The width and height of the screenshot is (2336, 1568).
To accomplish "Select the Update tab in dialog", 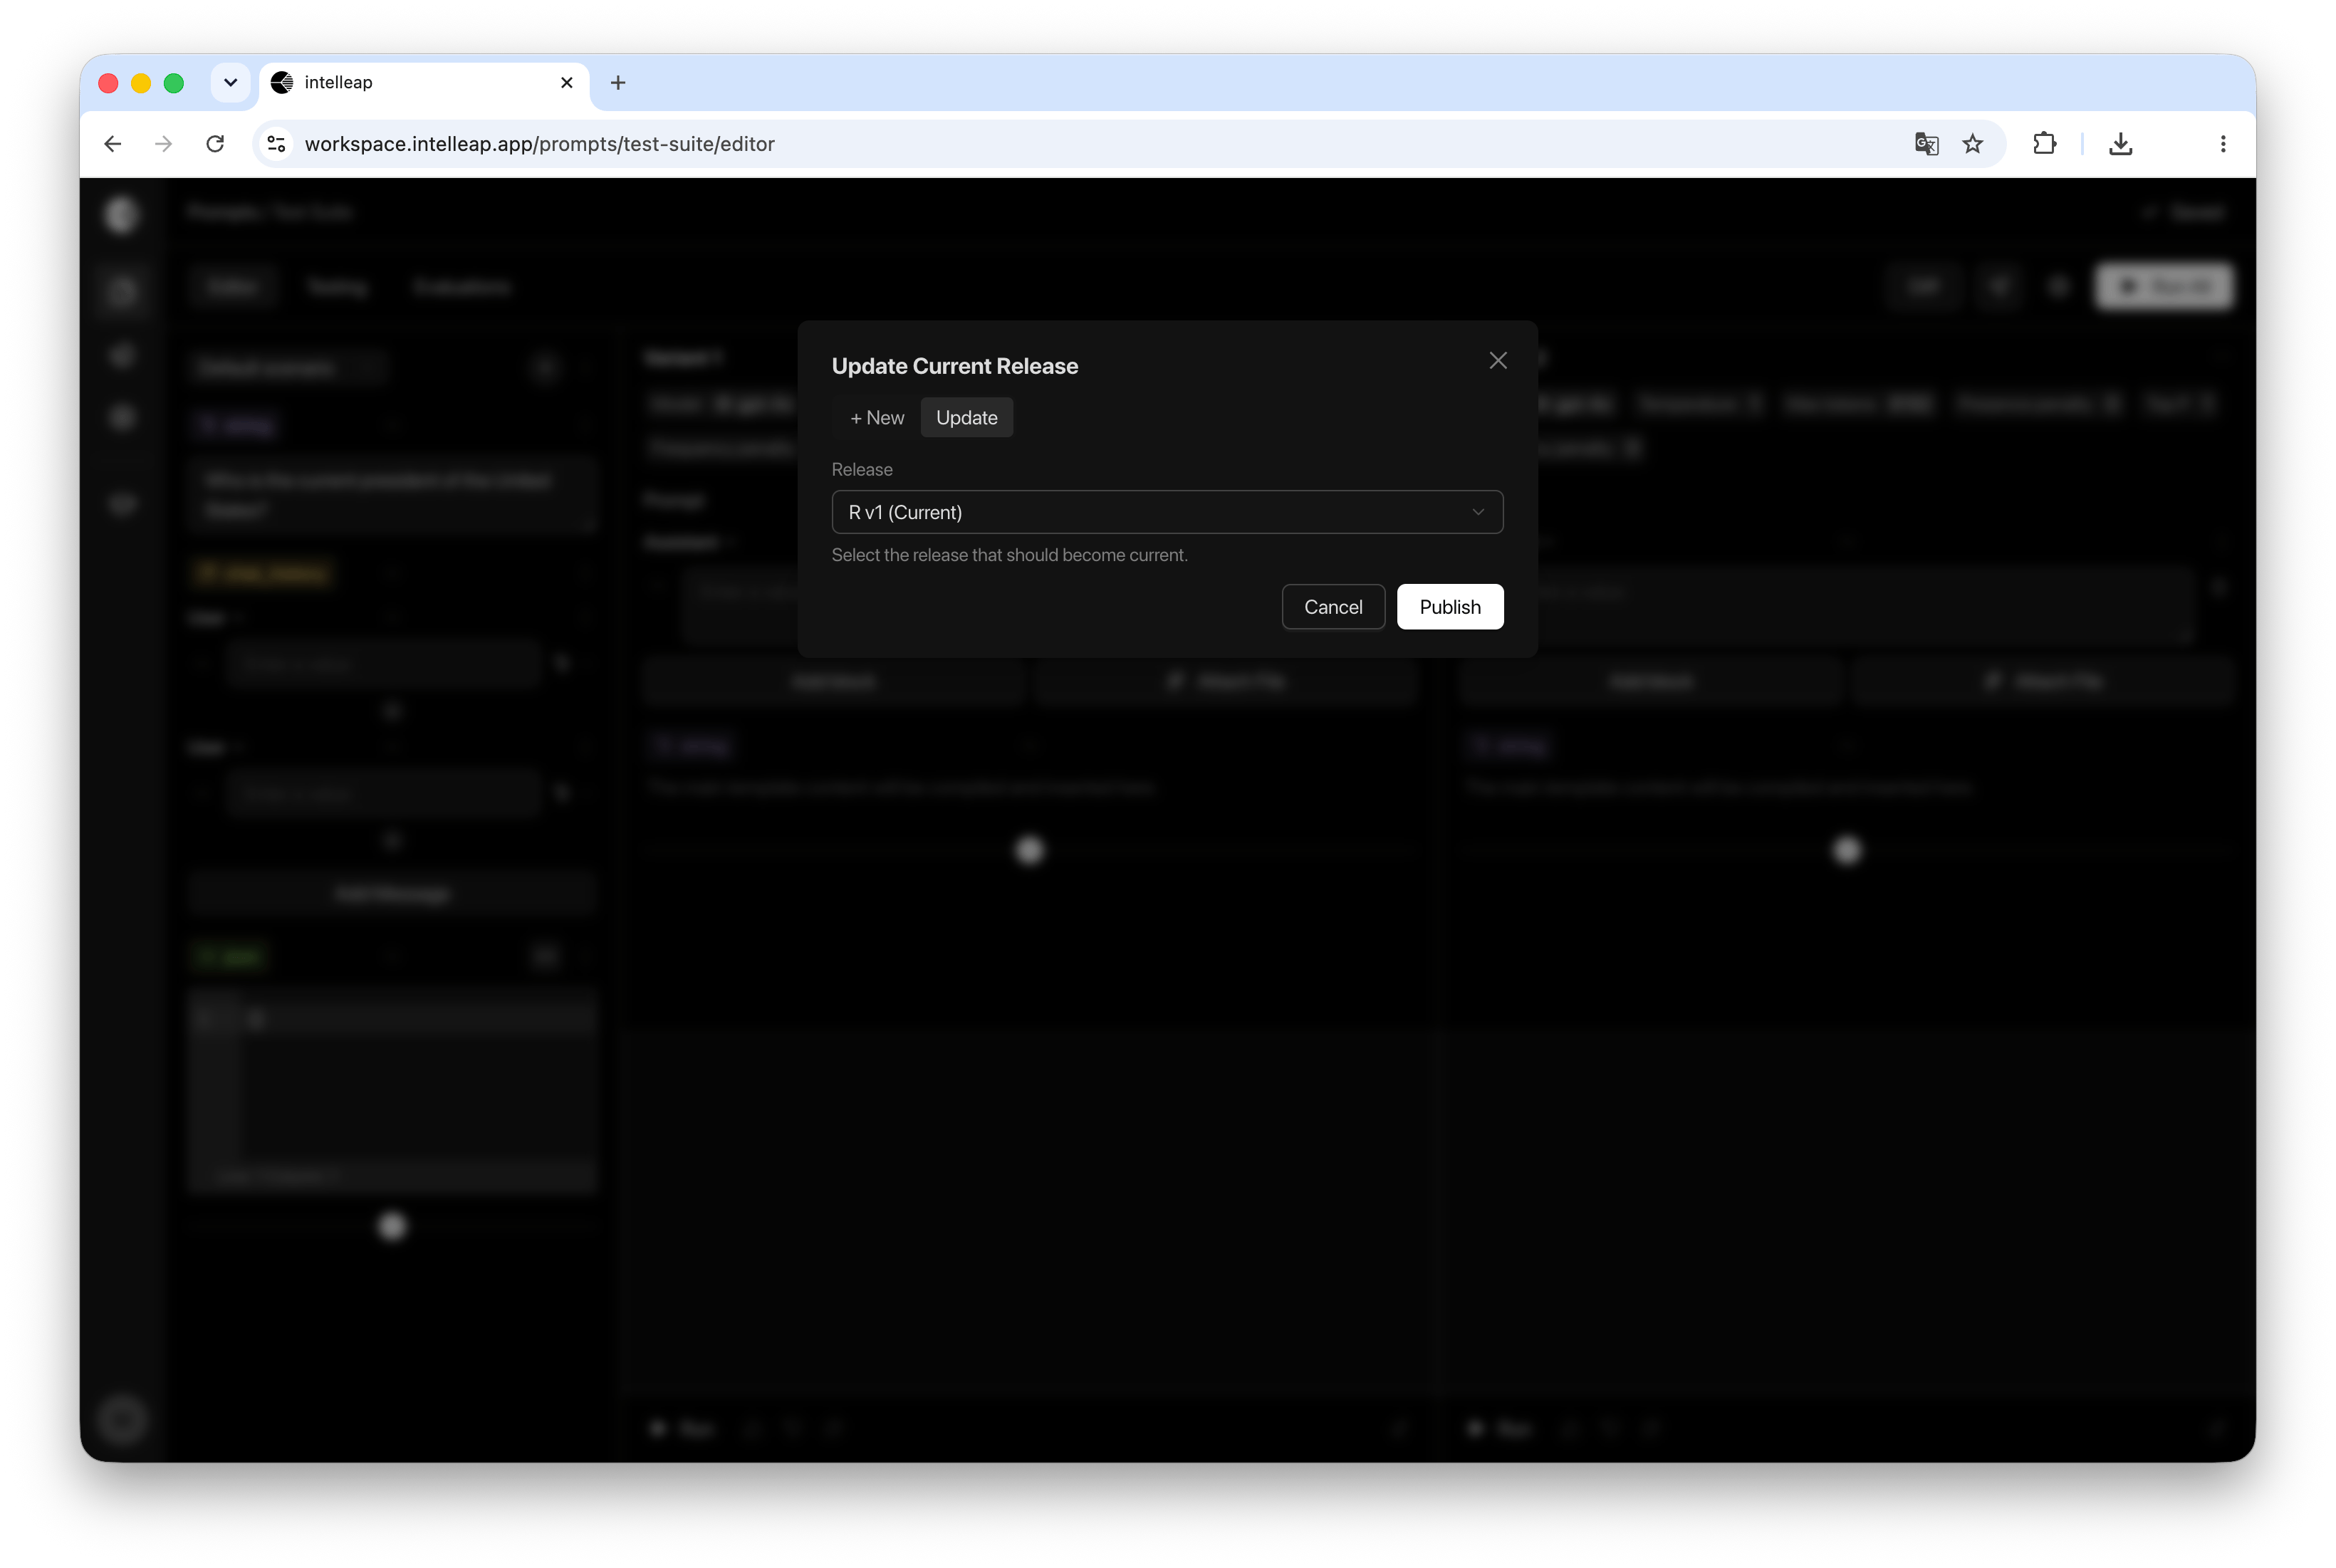I will [x=966, y=418].
